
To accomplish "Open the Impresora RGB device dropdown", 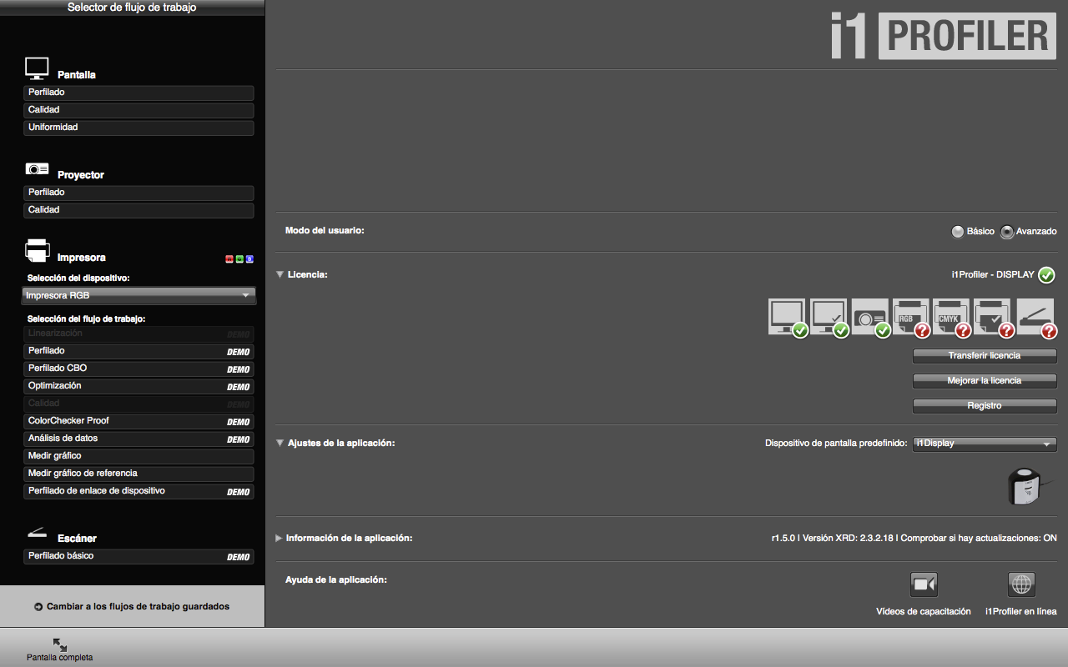I will coord(139,295).
